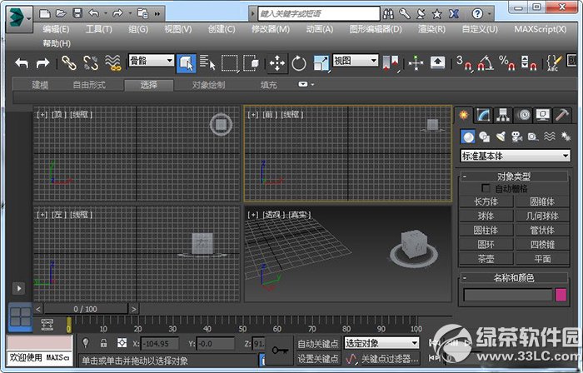Click the 设置关键点 button
583x373 pixels.
(318, 359)
